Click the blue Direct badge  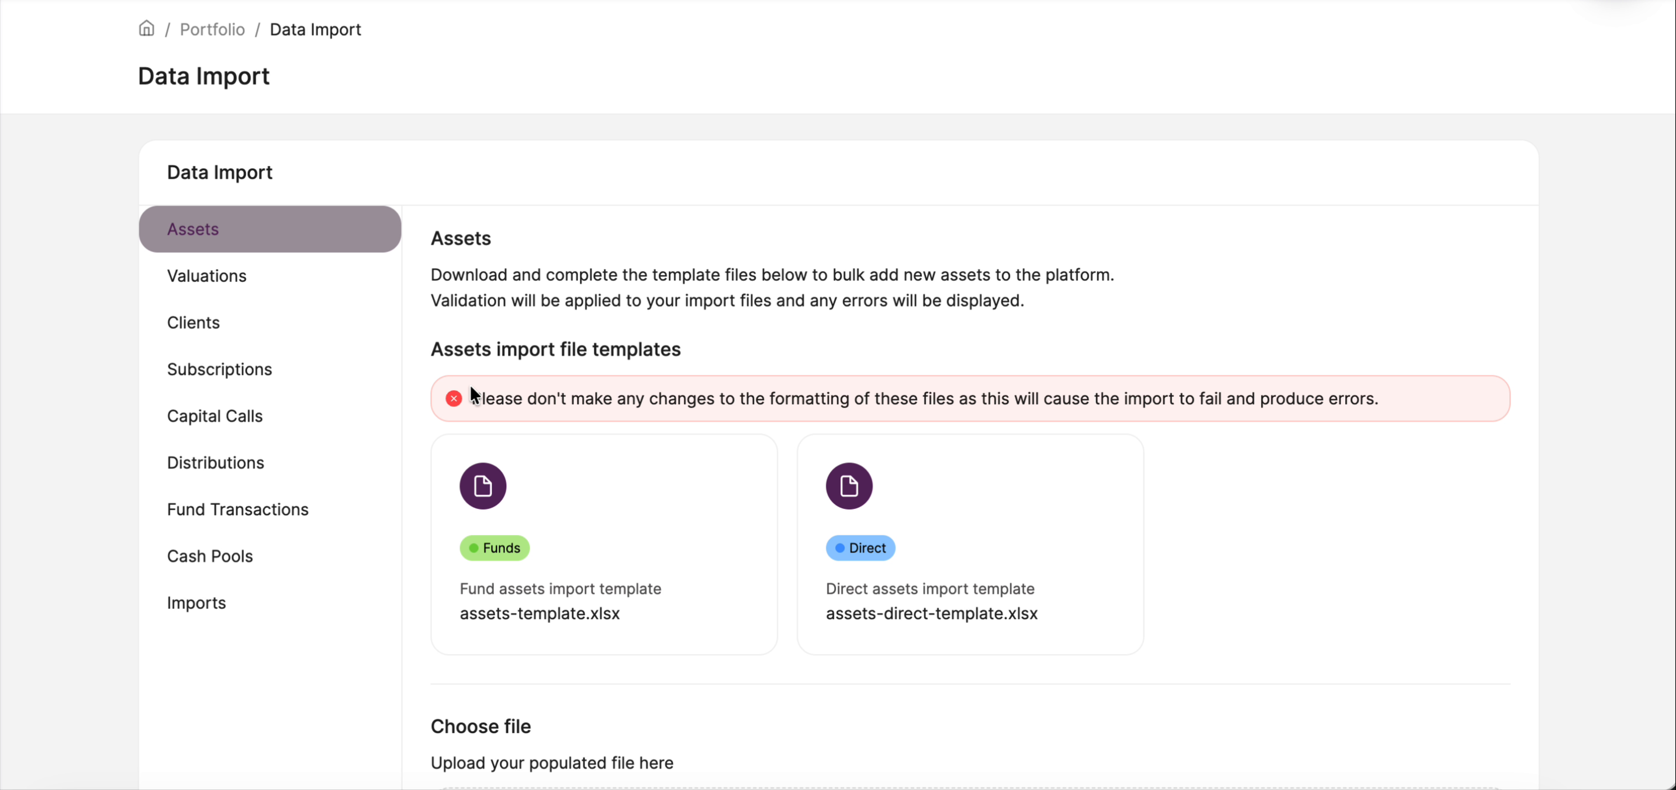click(860, 548)
